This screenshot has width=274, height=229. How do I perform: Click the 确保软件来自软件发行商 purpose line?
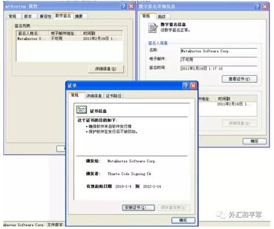[110, 126]
